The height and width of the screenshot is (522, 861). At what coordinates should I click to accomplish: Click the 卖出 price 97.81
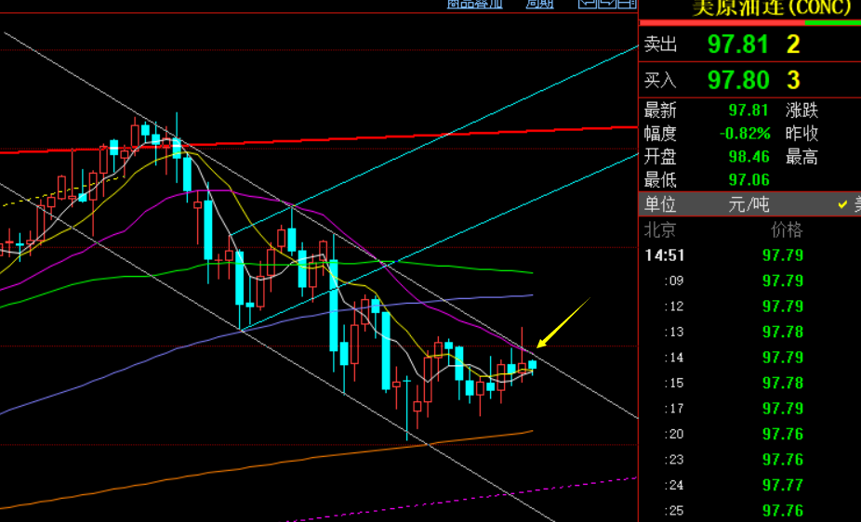tap(737, 45)
